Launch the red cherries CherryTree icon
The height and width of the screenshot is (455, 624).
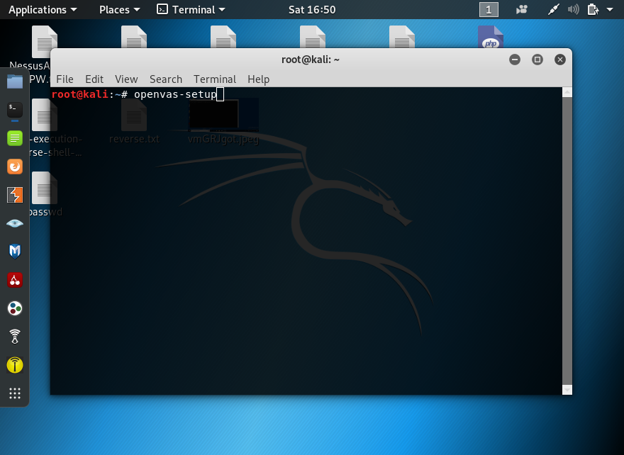[15, 280]
